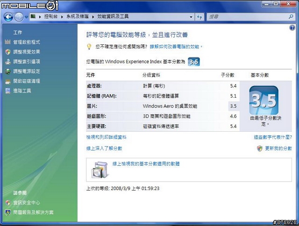Click the disk icon beside 開啟磁碟清理
This screenshot has width=299, height=226.
(8, 82)
